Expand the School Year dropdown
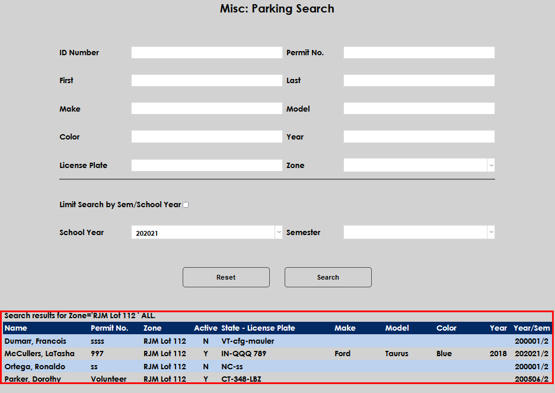Image resolution: width=555 pixels, height=393 pixels. click(277, 232)
